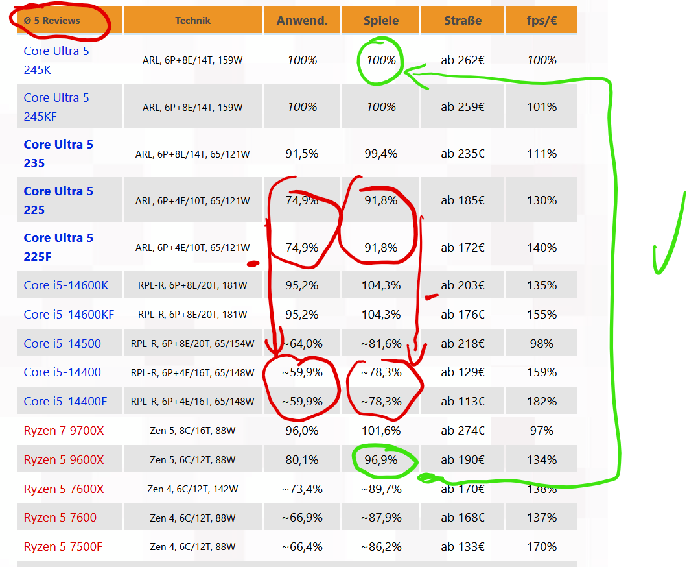Select the 245KF fps/€ value 101%
The width and height of the screenshot is (687, 567).
542,107
